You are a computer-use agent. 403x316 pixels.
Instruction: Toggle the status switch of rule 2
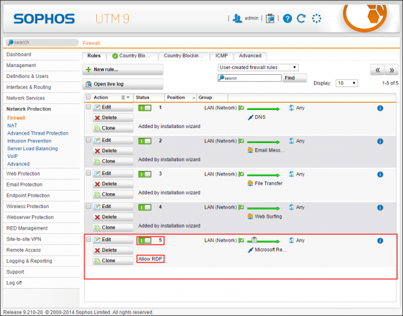point(145,141)
